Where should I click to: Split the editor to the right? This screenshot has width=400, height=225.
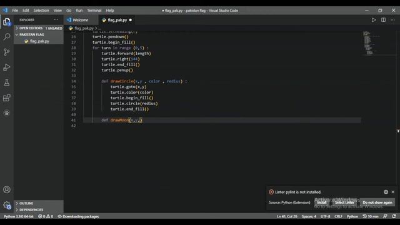click(383, 20)
